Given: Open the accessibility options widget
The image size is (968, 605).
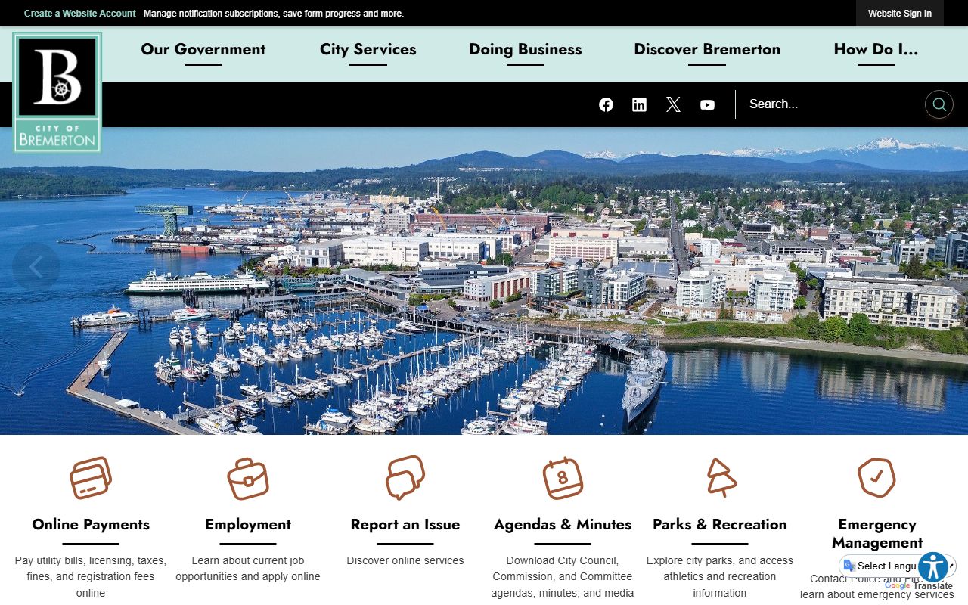Looking at the screenshot, I should [933, 567].
